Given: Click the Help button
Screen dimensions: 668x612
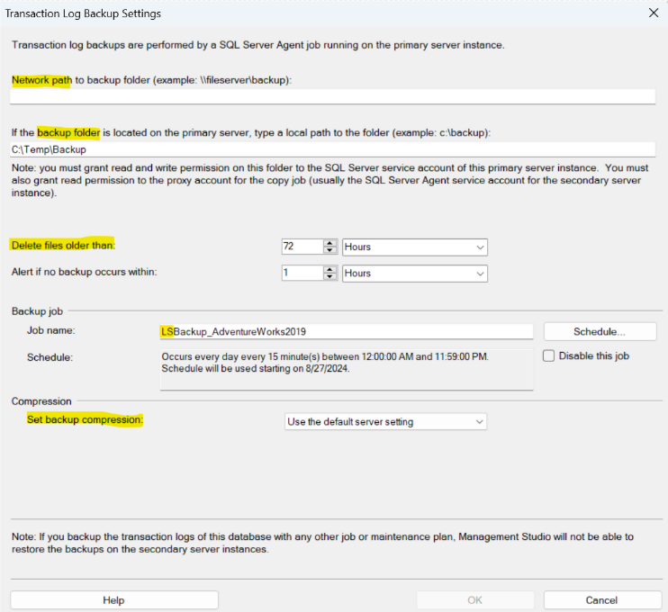Looking at the screenshot, I should point(113,600).
